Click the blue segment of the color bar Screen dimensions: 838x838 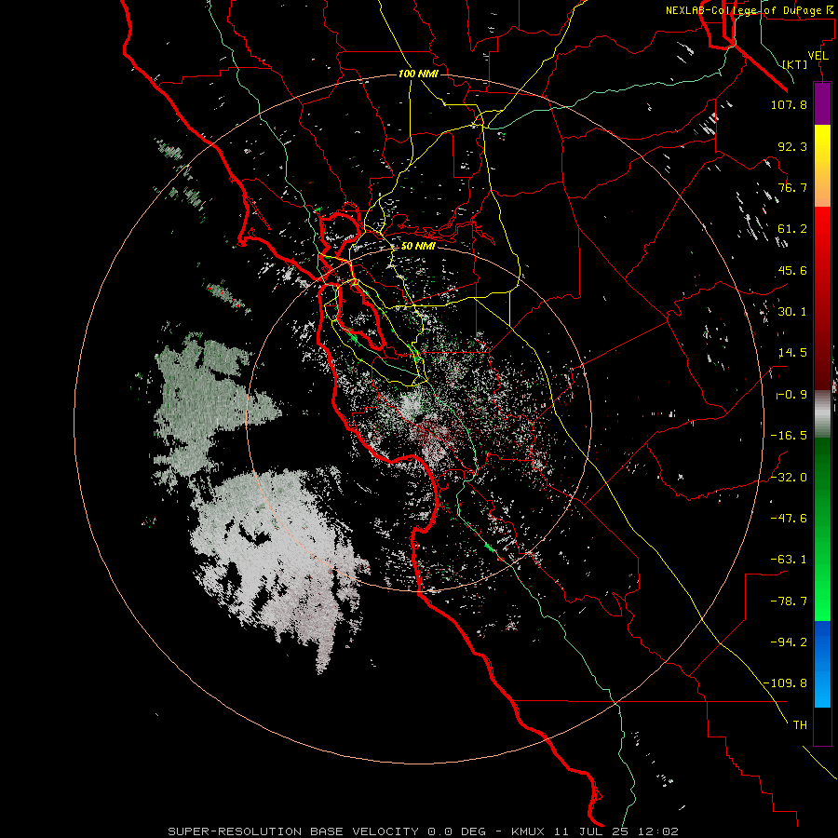[822, 664]
